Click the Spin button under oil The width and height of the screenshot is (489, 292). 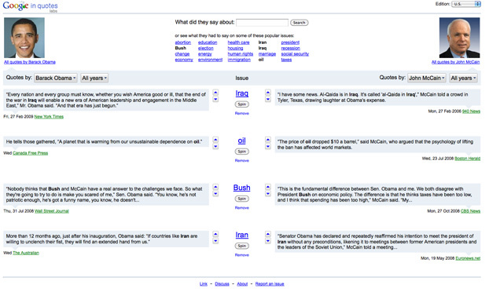241,151
